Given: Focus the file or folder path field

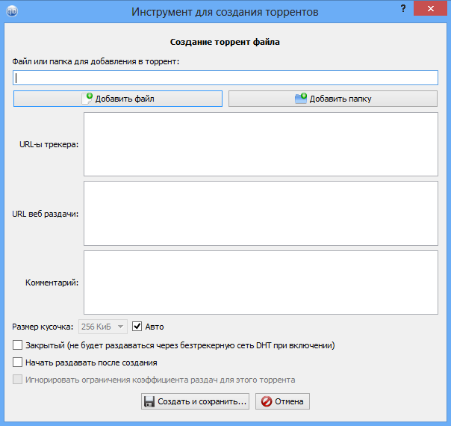Looking at the screenshot, I should coord(225,78).
